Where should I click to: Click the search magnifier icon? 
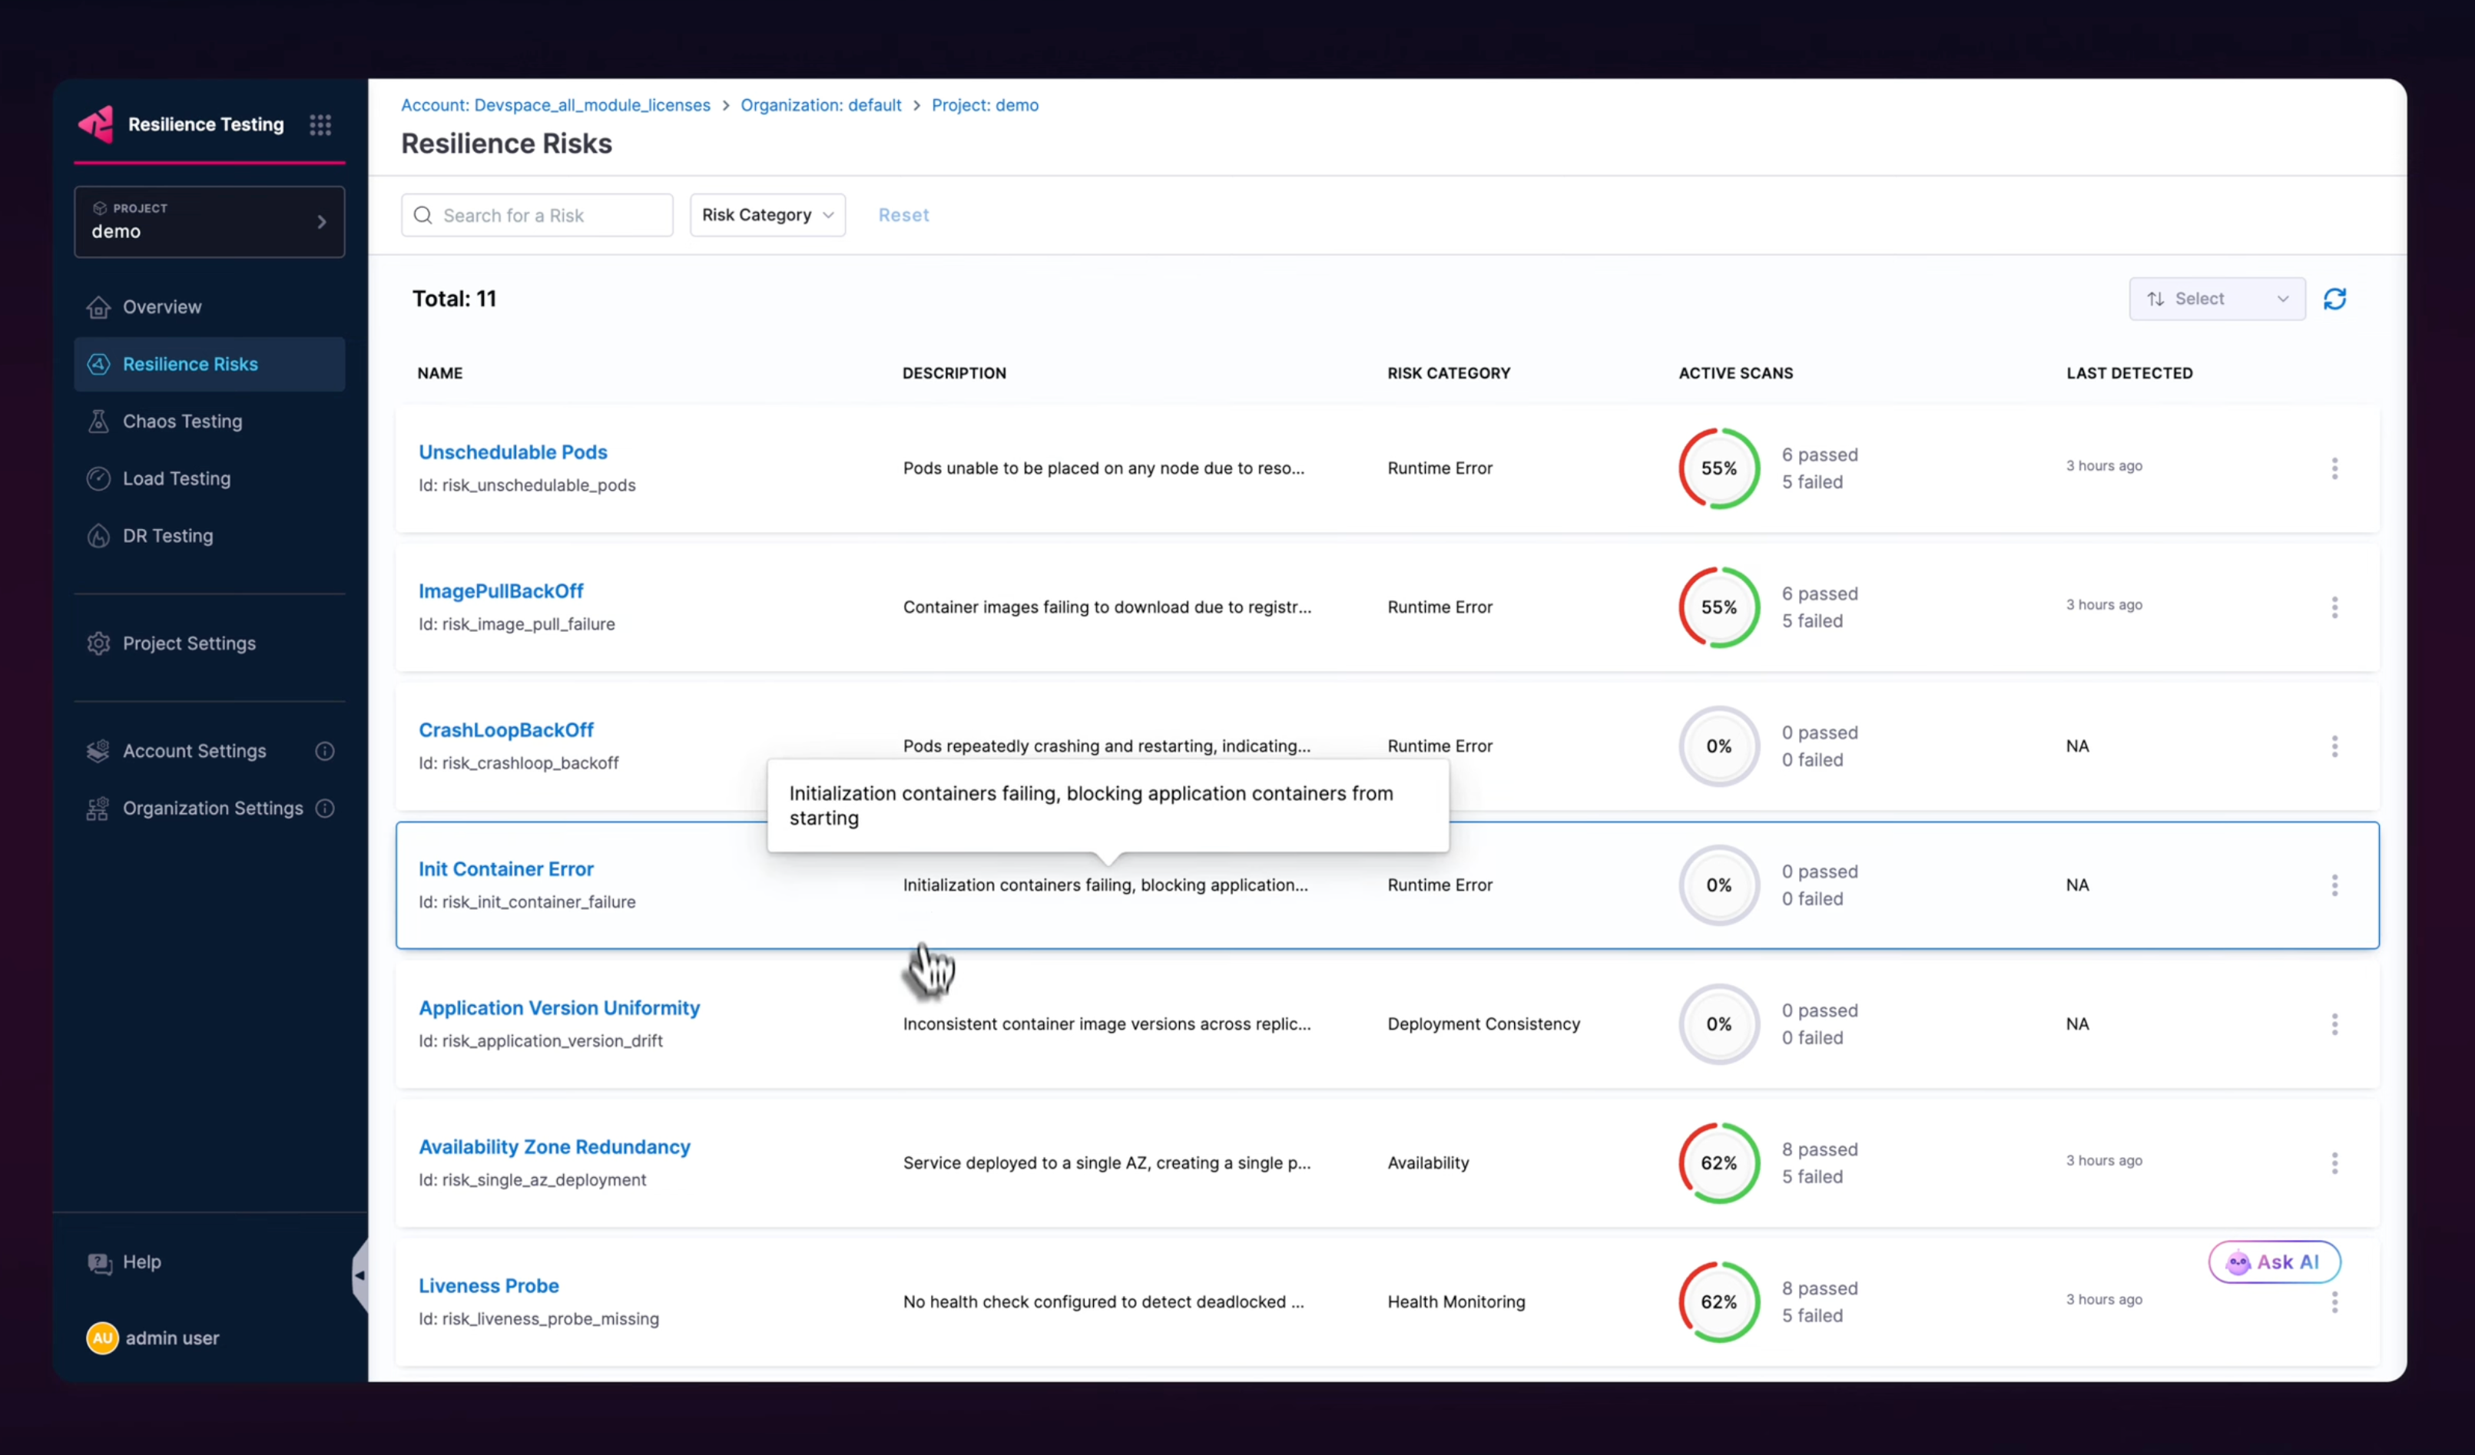coord(423,215)
